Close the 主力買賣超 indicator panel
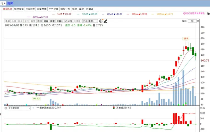Screen dimensions: 210x132 coord(6,108)
